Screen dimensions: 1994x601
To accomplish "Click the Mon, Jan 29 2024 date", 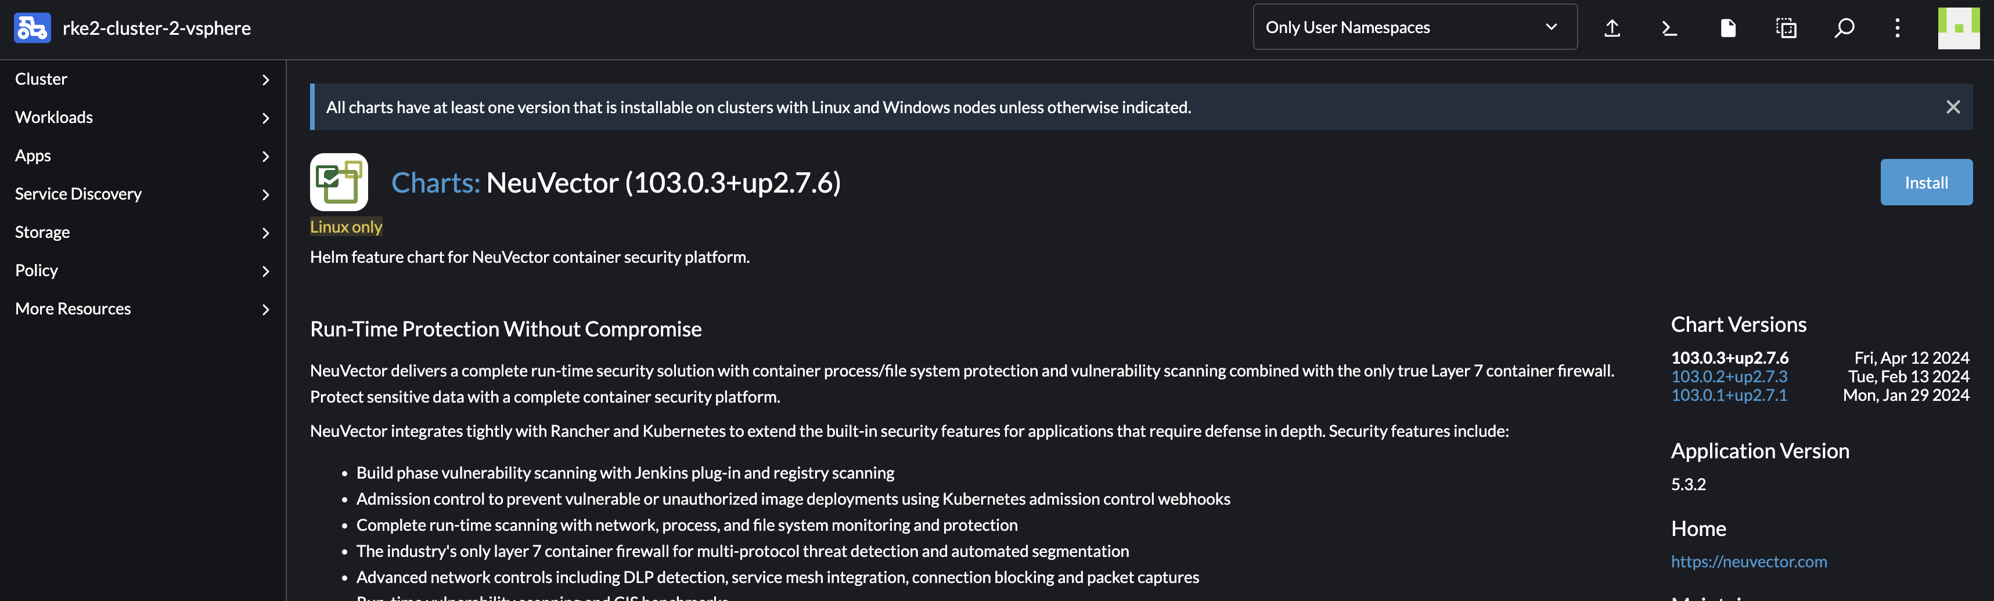I will 1906,395.
